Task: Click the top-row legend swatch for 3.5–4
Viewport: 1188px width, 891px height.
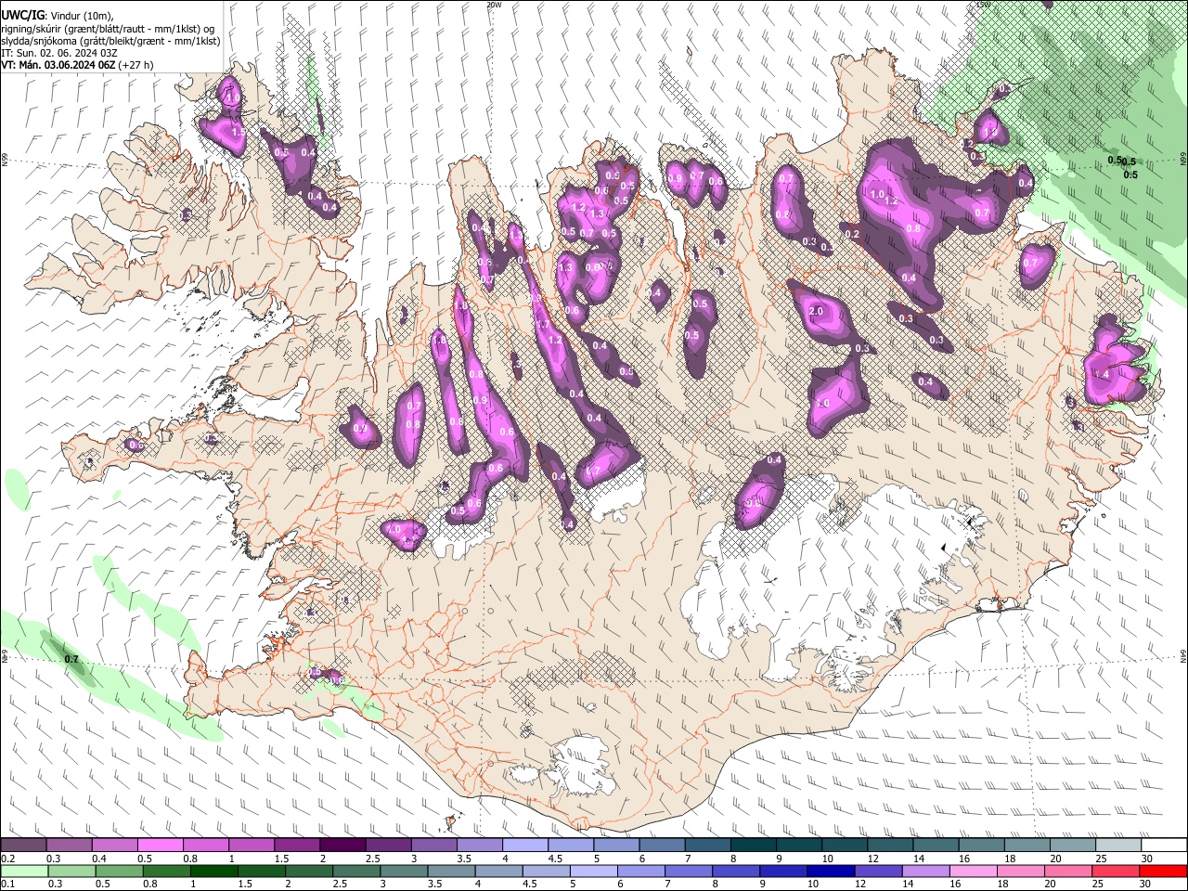Action: click(479, 846)
